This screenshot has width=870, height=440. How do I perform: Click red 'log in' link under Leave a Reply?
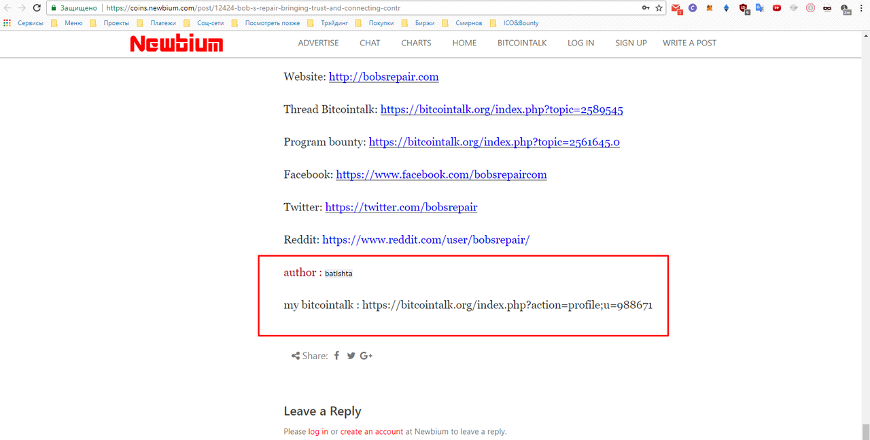click(x=318, y=431)
